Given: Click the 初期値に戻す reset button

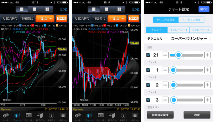Looking at the screenshot, I should pos(160,115).
